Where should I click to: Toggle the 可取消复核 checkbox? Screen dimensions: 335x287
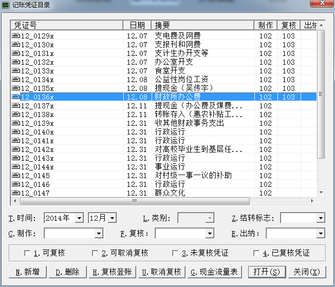click(95, 253)
